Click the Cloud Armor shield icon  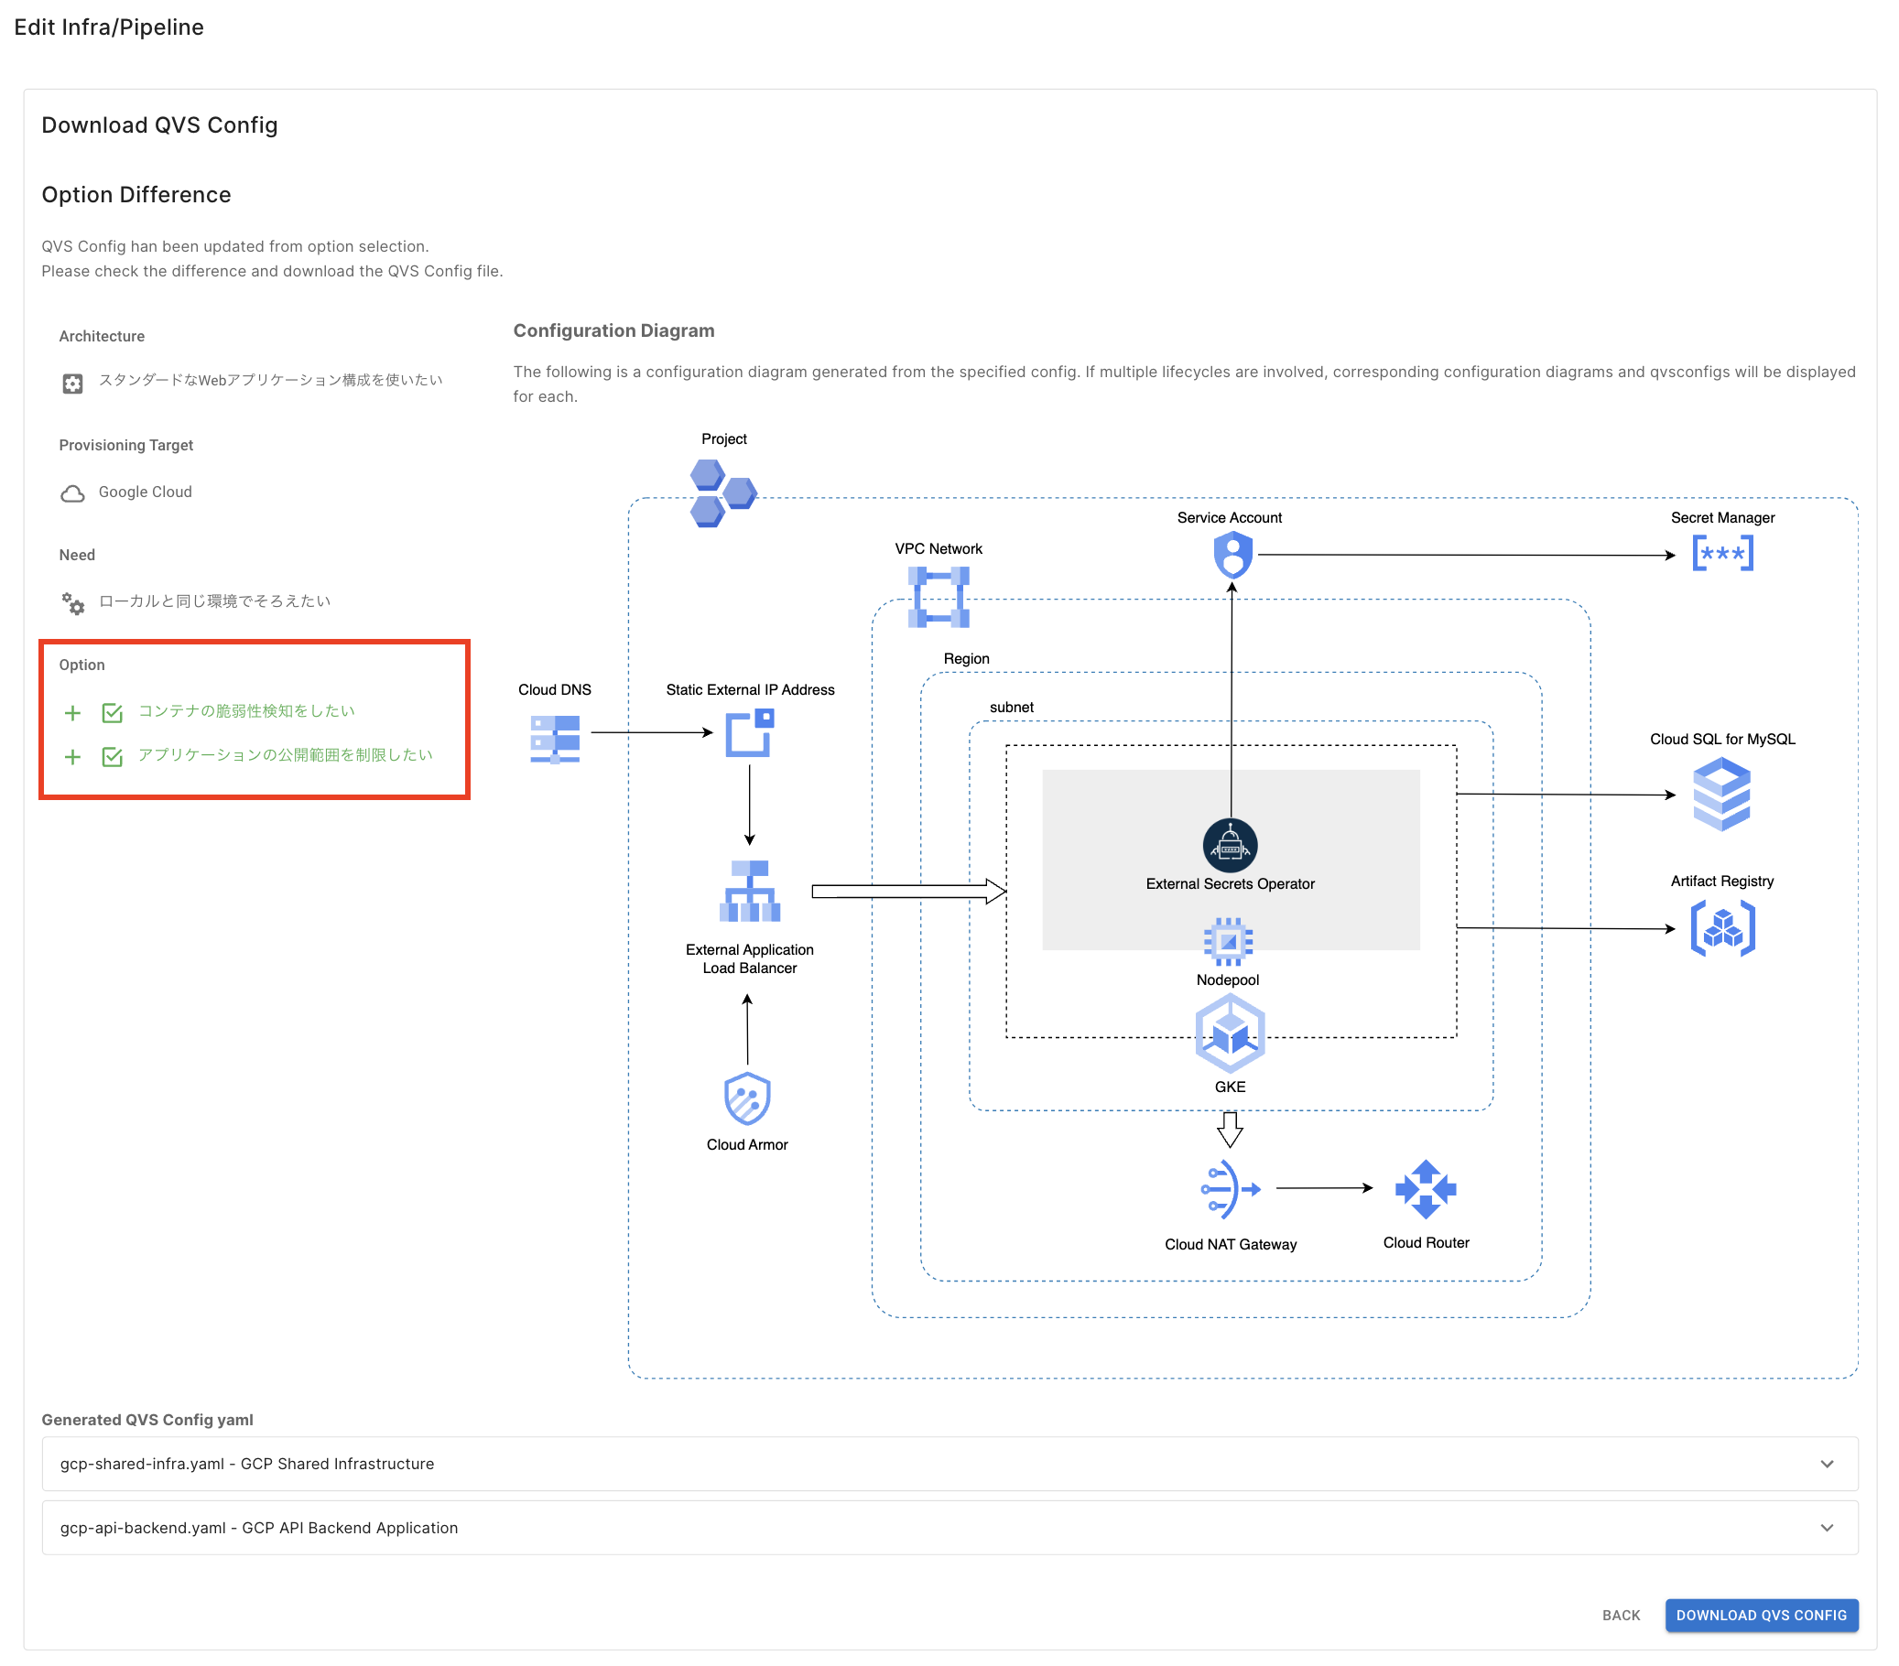747,1098
